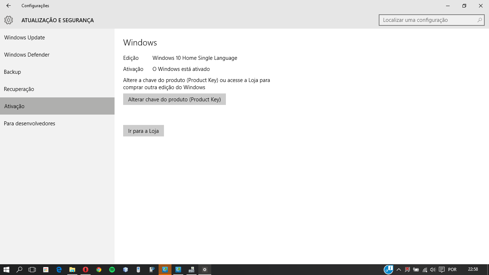Open taskbar search with the magnifier icon
The image size is (489, 275).
click(20, 270)
